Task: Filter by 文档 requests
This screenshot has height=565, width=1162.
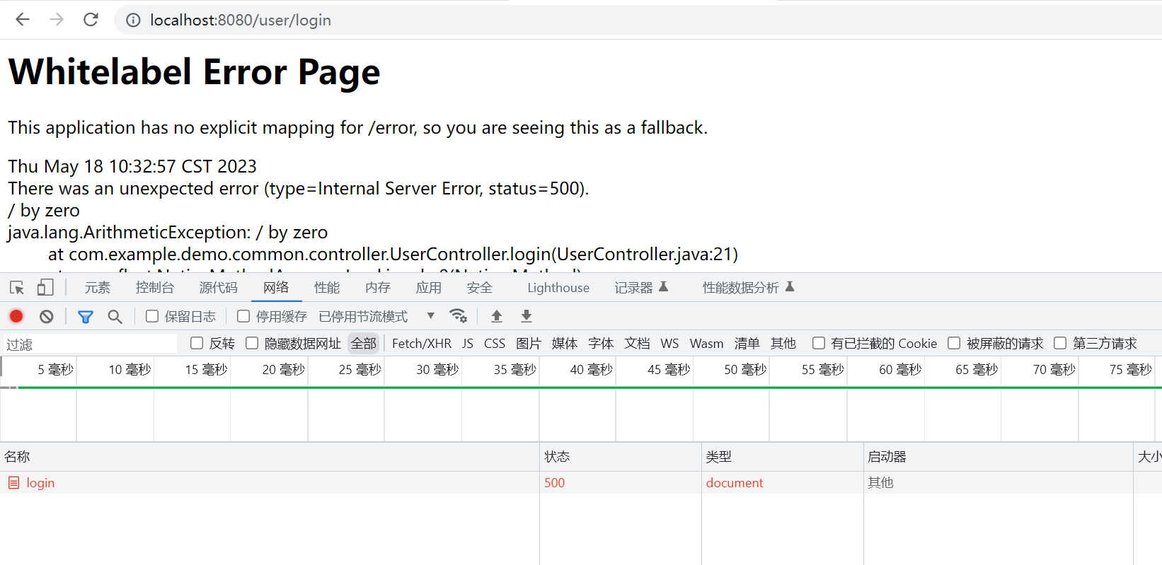Action: point(637,343)
